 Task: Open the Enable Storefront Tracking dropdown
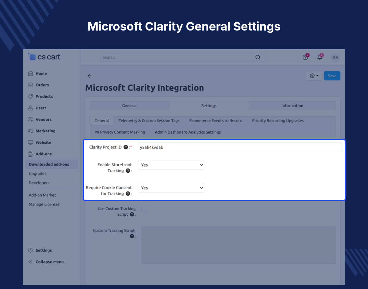coord(171,165)
